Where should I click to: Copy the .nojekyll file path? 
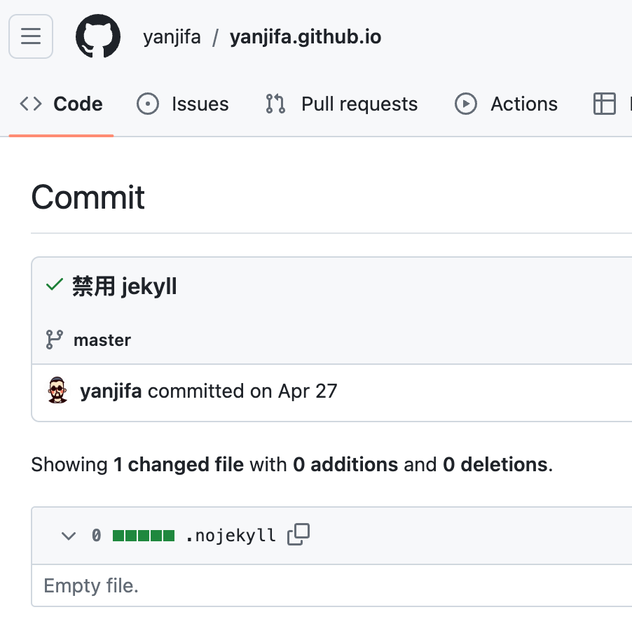pyautogui.click(x=298, y=536)
